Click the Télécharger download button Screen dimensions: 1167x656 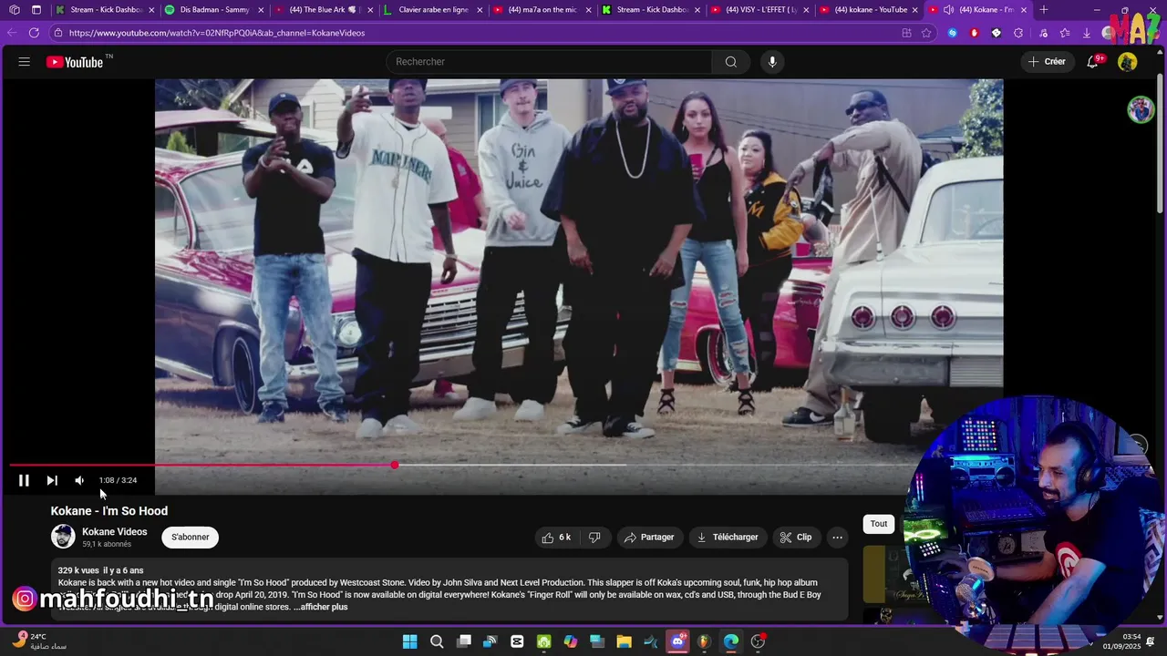click(728, 538)
